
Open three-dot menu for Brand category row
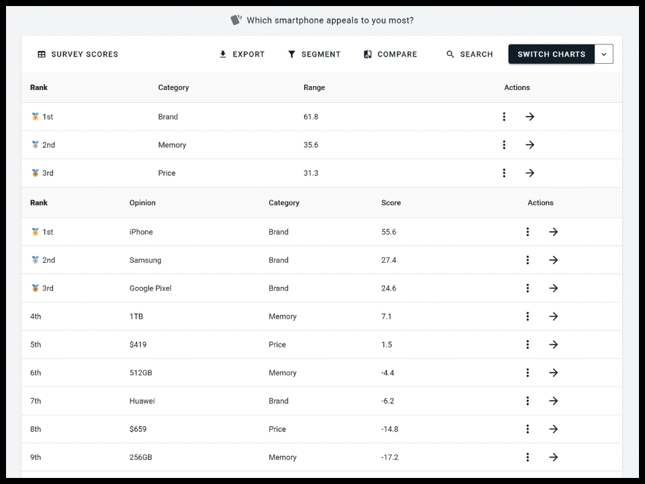click(x=504, y=116)
